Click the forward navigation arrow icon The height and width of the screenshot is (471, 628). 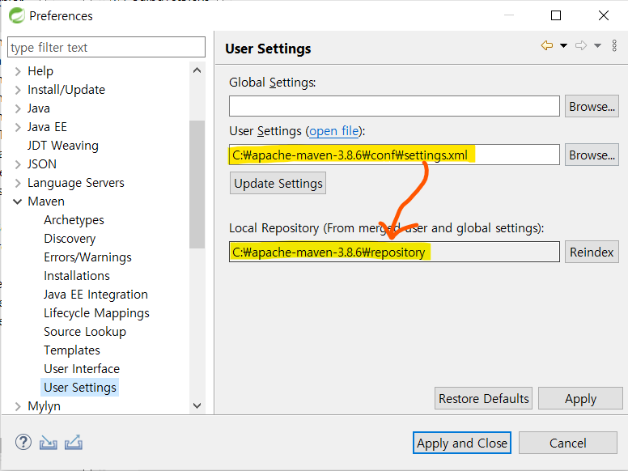(581, 45)
